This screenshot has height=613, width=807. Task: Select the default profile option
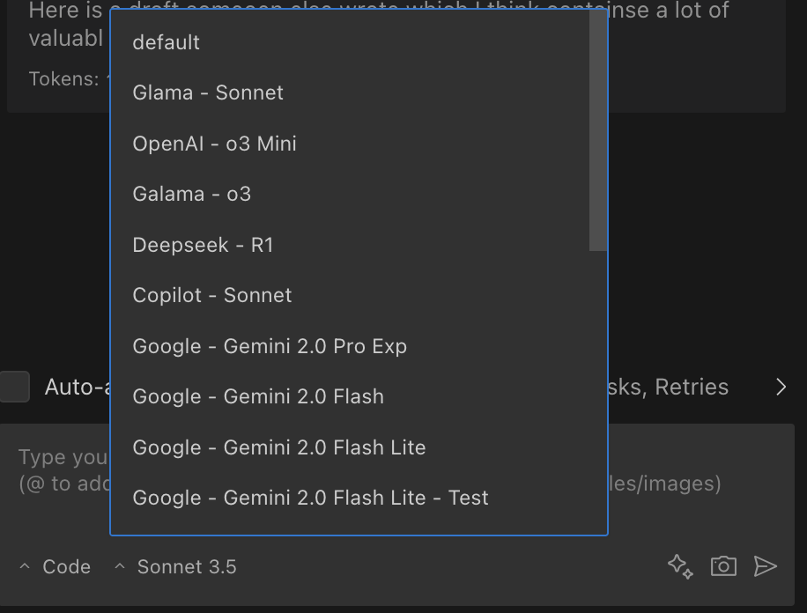167,42
